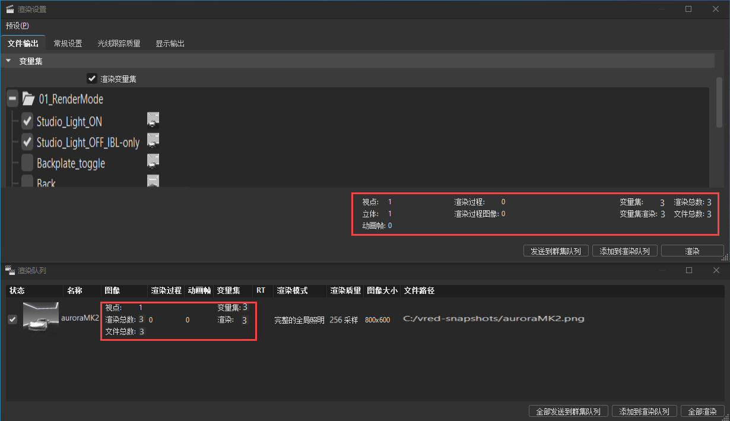
Task: Collapse the 变量集 section header
Action: 8,61
